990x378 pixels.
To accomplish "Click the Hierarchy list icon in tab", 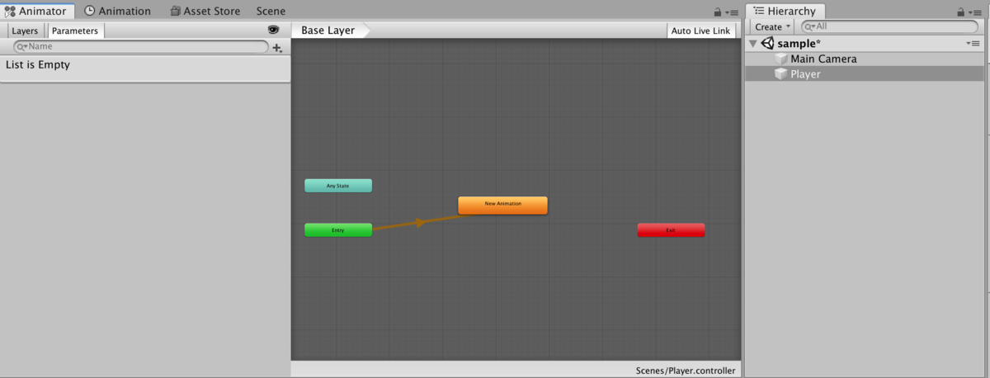I will [x=758, y=11].
